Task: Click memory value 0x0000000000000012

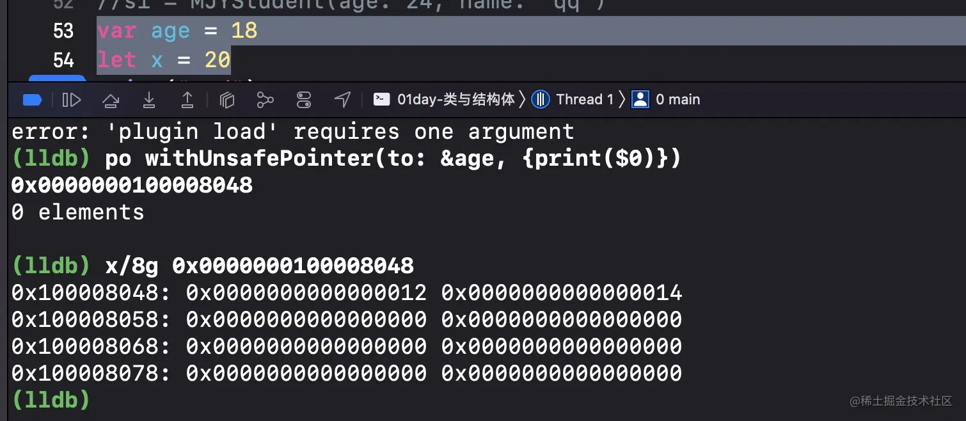Action: tap(306, 293)
